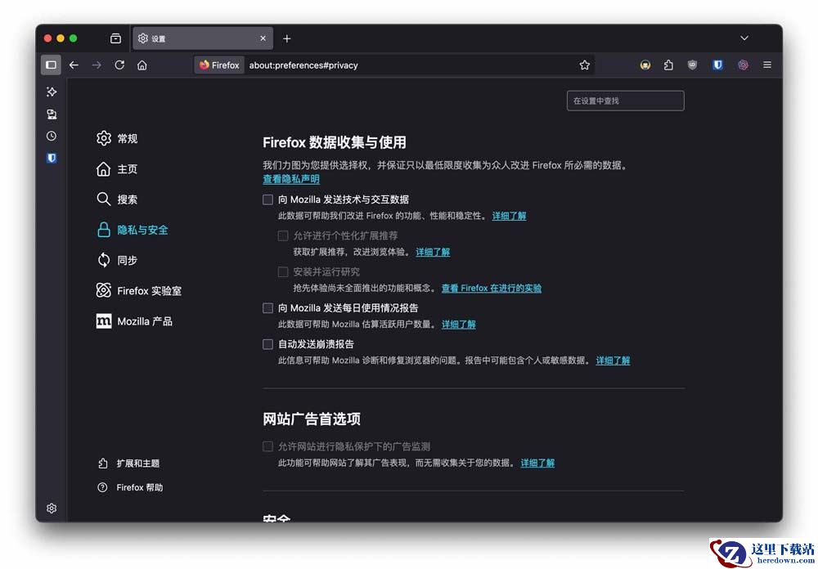The width and height of the screenshot is (818, 569).
Task: Open the uBlock Origin shield extension
Action: [692, 65]
